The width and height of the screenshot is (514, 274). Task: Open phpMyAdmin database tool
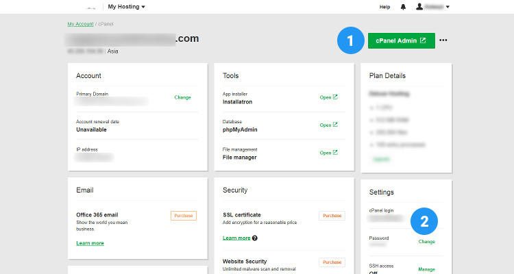[x=328, y=125]
